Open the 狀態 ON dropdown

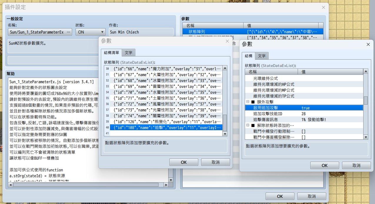(91, 32)
